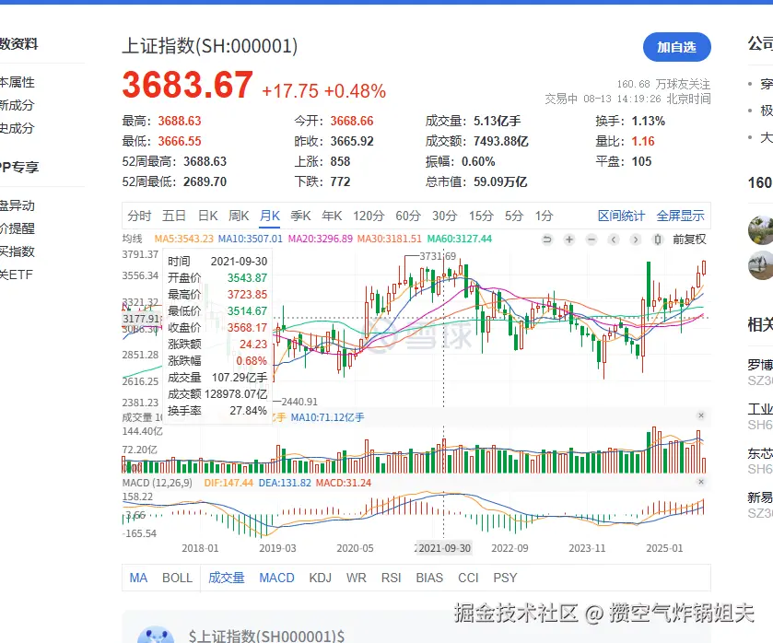The image size is (773, 643).
Task: Hide the volume sub-chart via its × toggle
Action: click(701, 415)
